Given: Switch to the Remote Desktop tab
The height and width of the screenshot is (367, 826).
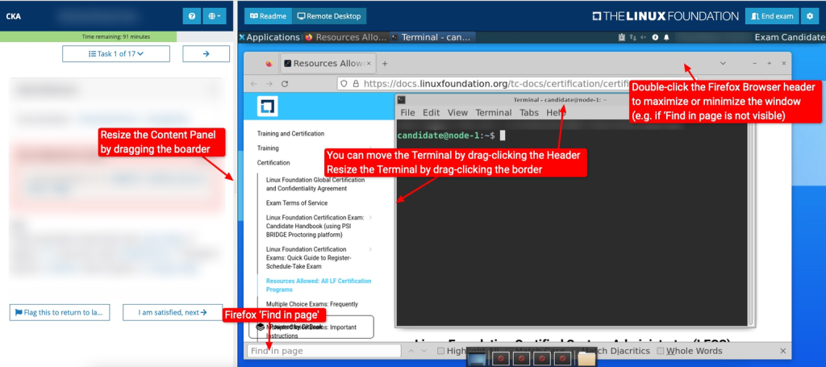Looking at the screenshot, I should pyautogui.click(x=329, y=16).
